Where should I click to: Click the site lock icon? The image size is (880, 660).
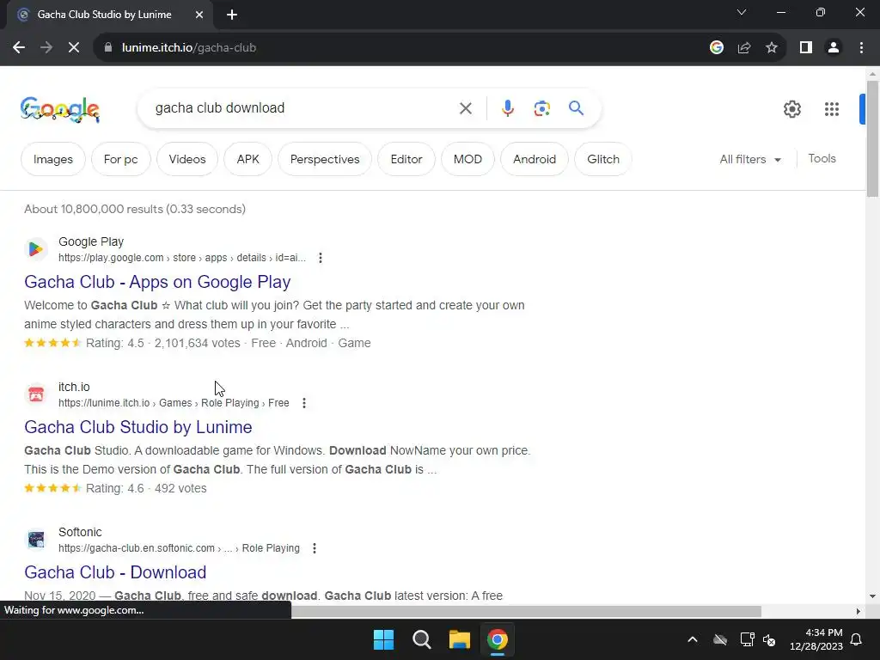[108, 48]
